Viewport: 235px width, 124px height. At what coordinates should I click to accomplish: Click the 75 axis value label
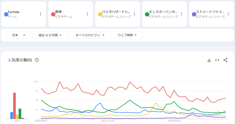click(x=37, y=91)
